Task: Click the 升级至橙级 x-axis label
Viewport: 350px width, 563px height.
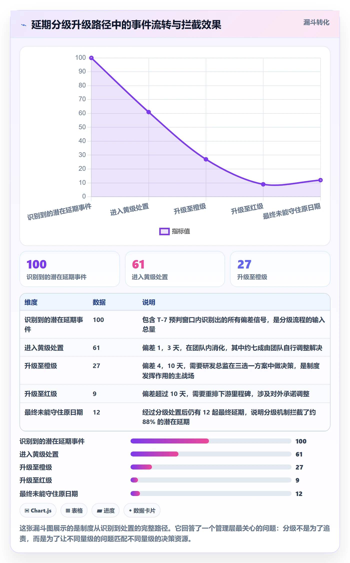Action: 190,208
